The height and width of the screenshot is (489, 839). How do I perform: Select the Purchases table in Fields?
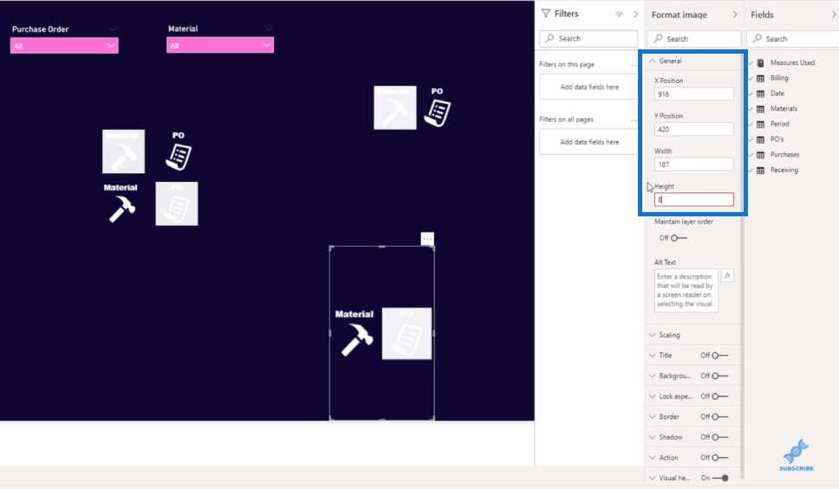click(784, 154)
